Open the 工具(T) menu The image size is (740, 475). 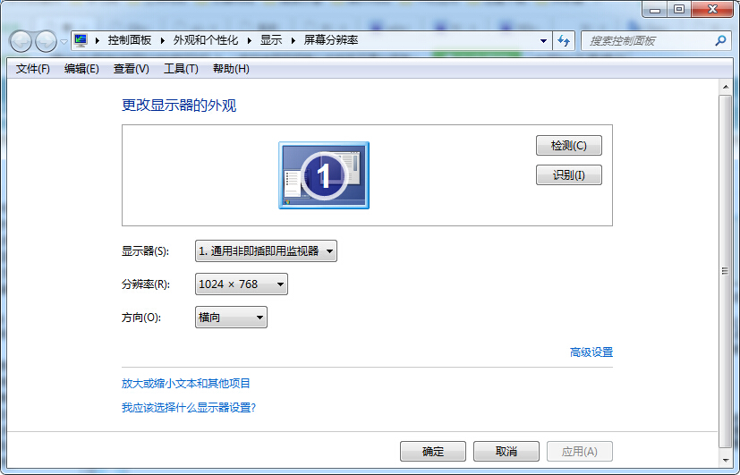tap(181, 69)
